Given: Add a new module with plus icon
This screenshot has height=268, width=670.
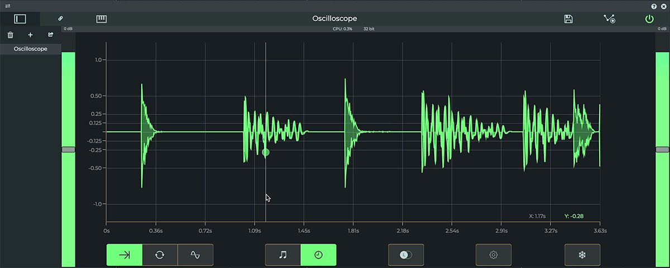Looking at the screenshot, I should (x=30, y=35).
